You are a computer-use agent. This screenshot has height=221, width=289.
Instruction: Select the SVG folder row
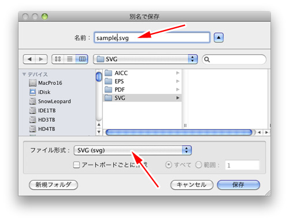(x=142, y=98)
